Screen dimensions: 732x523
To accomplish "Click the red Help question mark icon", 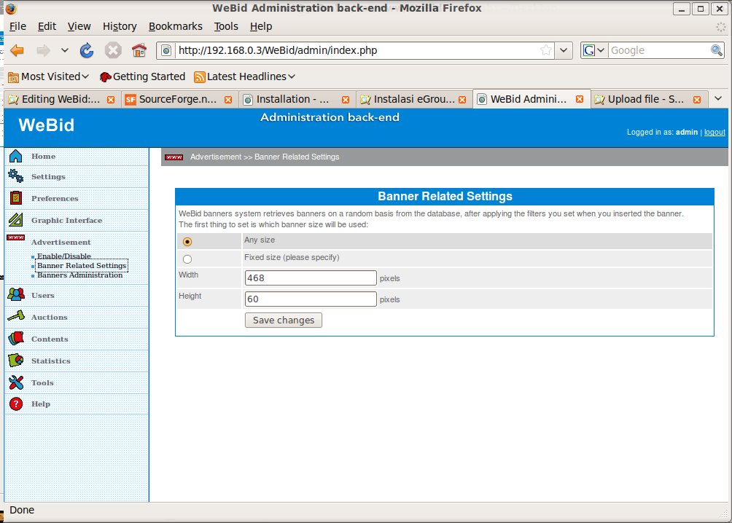I will (15, 404).
